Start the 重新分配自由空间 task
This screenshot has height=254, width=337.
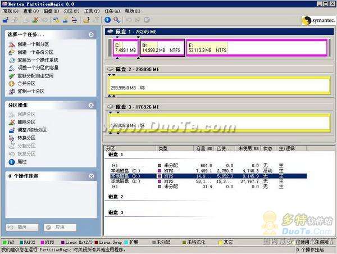click(x=35, y=76)
